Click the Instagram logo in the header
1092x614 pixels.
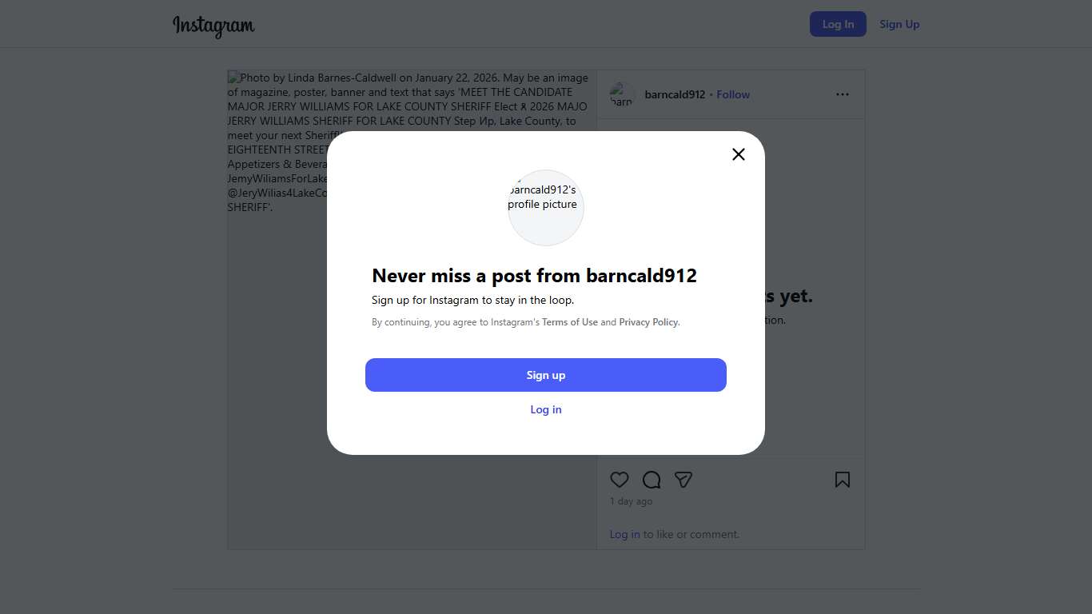pos(213,26)
